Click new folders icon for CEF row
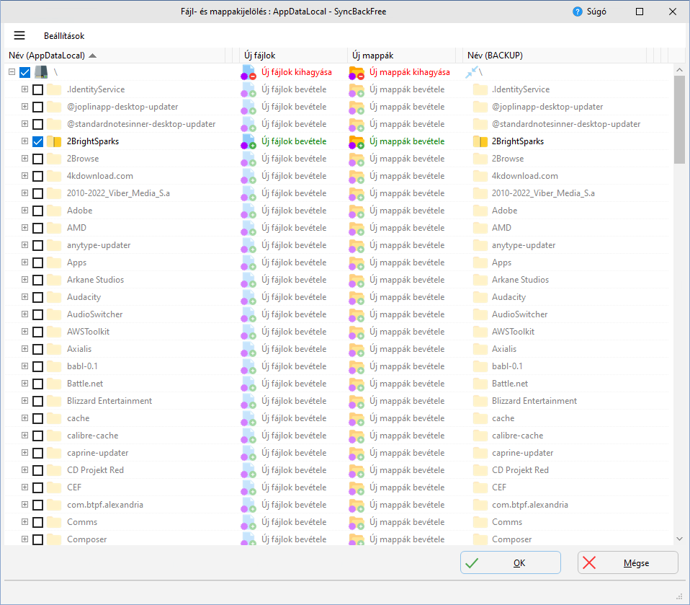 click(357, 487)
